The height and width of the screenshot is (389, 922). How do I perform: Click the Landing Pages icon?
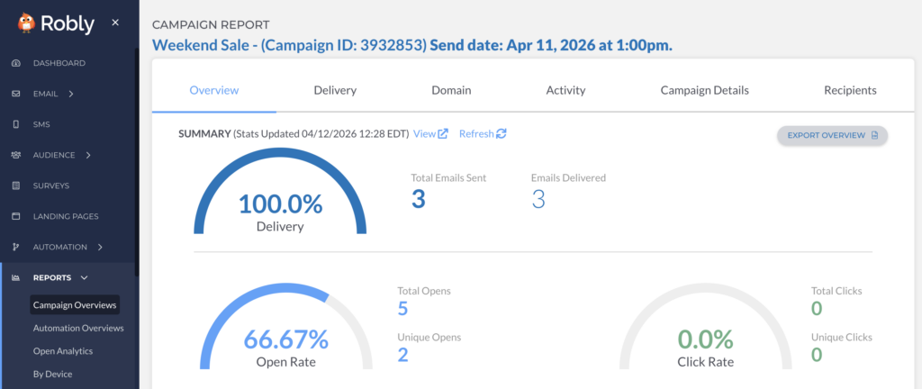pyautogui.click(x=16, y=216)
